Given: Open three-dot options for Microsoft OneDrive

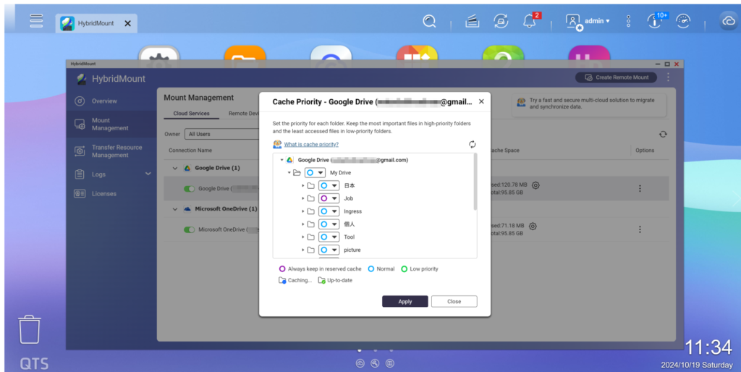Looking at the screenshot, I should click(640, 229).
